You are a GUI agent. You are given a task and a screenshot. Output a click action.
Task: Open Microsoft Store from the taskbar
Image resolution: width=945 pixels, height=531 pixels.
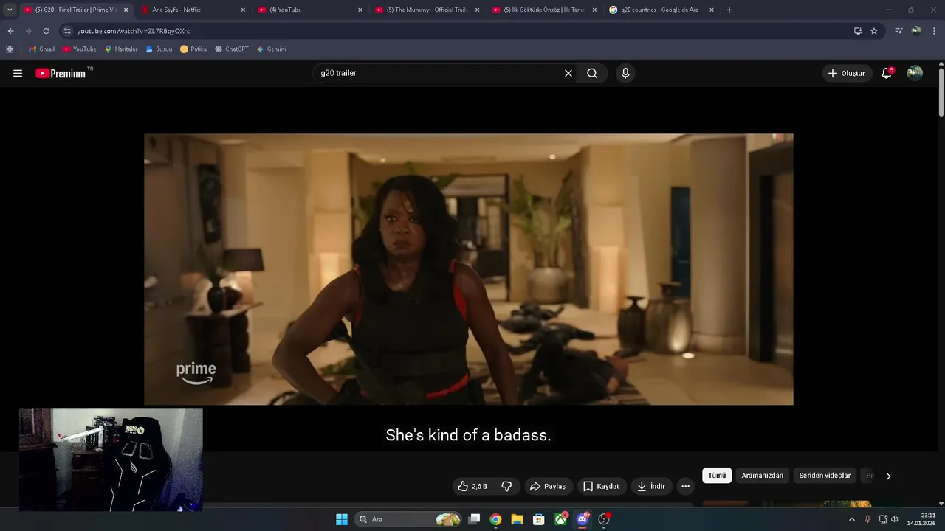539,519
